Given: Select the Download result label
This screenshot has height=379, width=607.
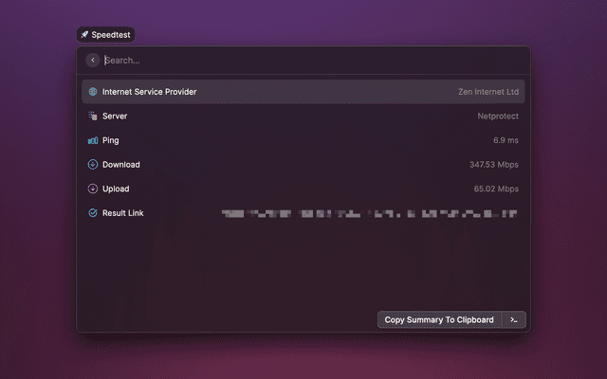Looking at the screenshot, I should [x=121, y=164].
